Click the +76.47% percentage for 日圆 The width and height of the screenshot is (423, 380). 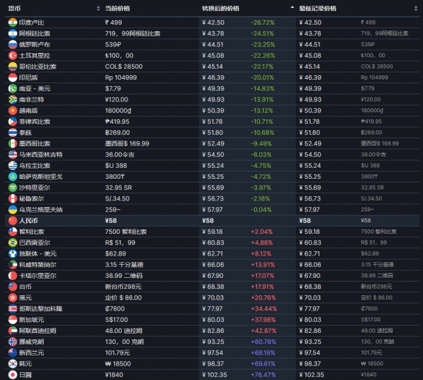(264, 375)
